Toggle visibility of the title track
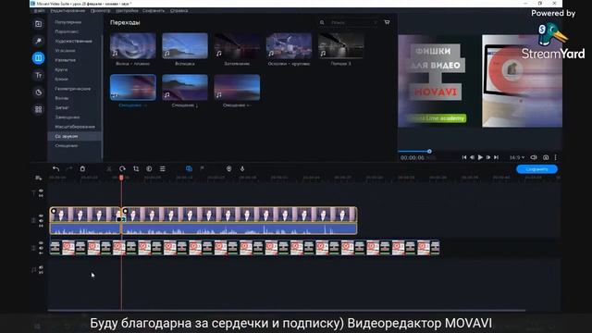Viewport: 592px width, 333px height. coord(41,191)
